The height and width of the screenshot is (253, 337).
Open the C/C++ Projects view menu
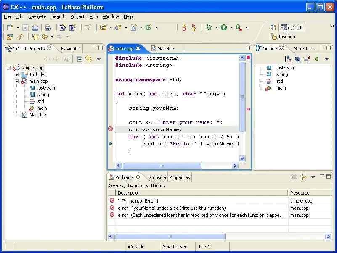tap(98, 59)
